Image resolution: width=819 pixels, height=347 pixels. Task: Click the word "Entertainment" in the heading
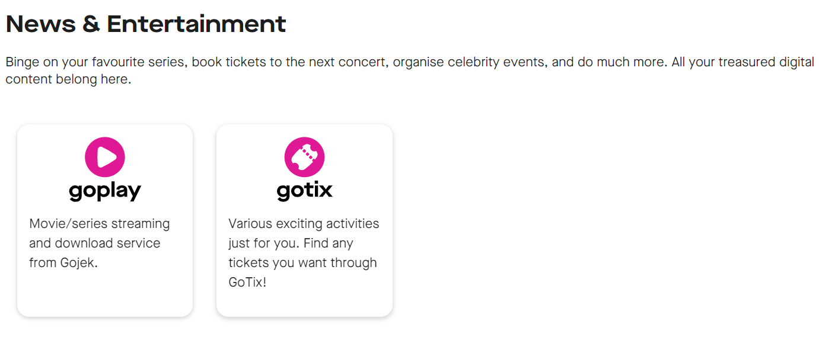[196, 24]
